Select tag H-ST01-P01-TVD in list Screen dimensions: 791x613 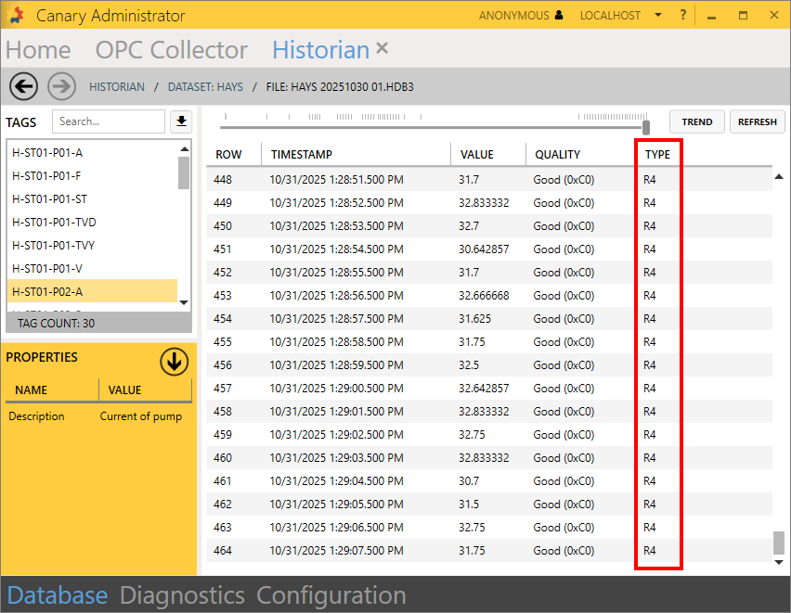coord(54,223)
